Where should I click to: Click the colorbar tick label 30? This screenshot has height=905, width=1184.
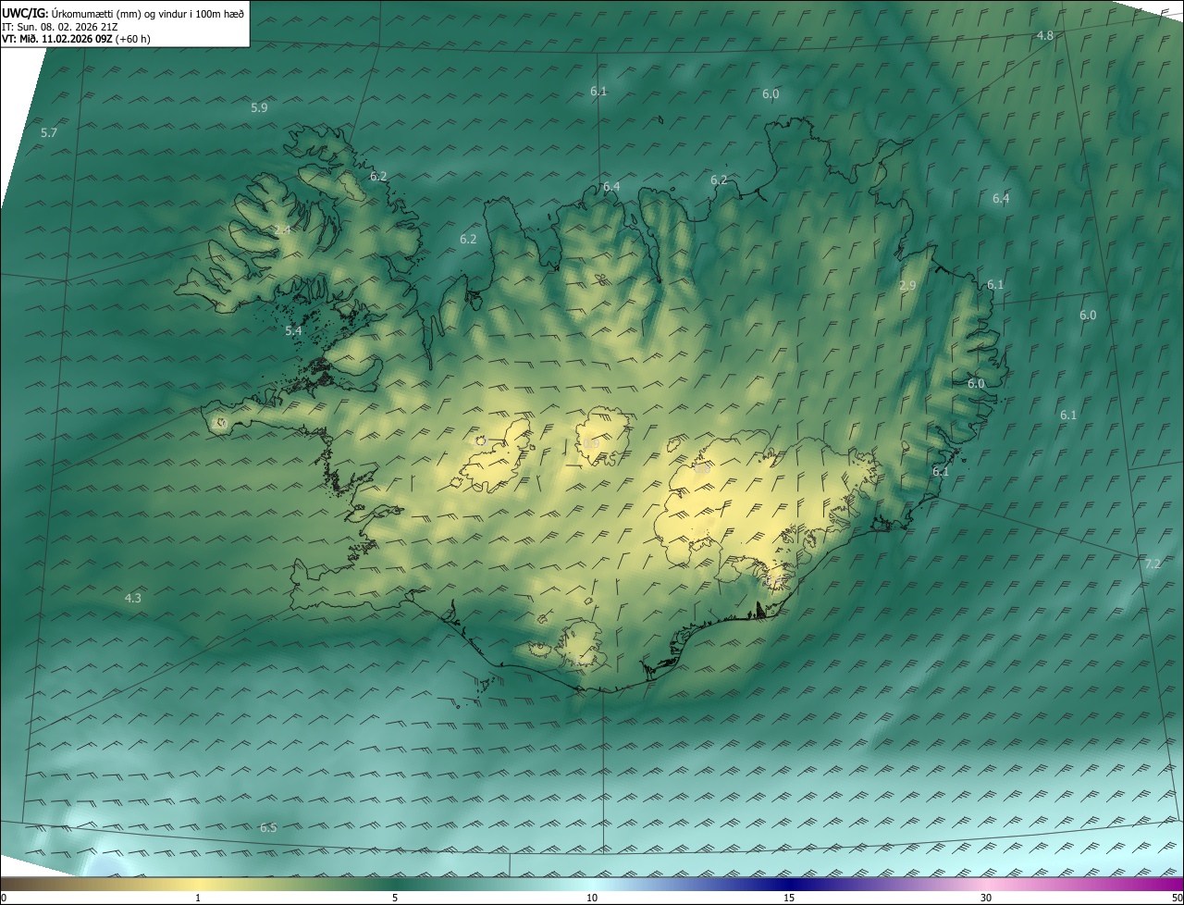(986, 898)
